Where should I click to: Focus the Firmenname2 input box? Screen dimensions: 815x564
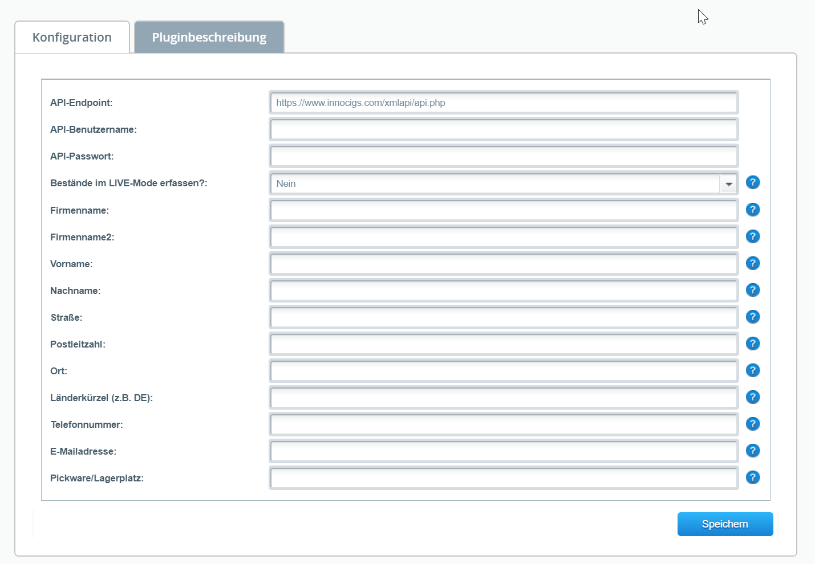(x=504, y=237)
